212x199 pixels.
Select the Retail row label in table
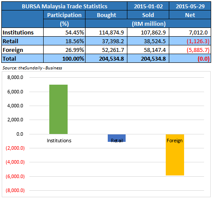coord(22,41)
